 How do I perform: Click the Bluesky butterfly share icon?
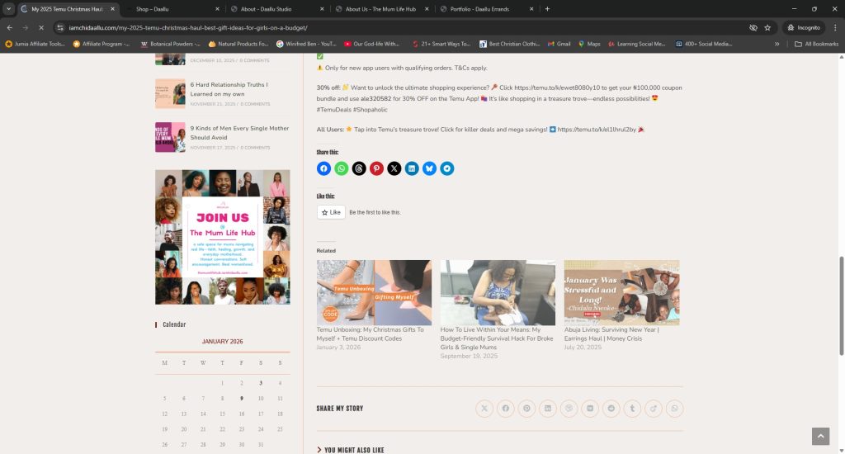point(429,168)
